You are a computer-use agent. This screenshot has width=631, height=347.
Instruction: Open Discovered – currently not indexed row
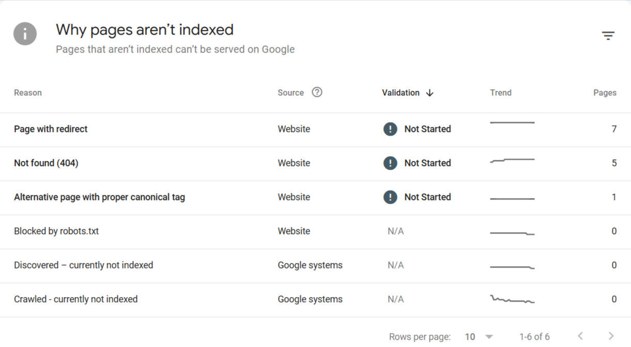coord(83,265)
